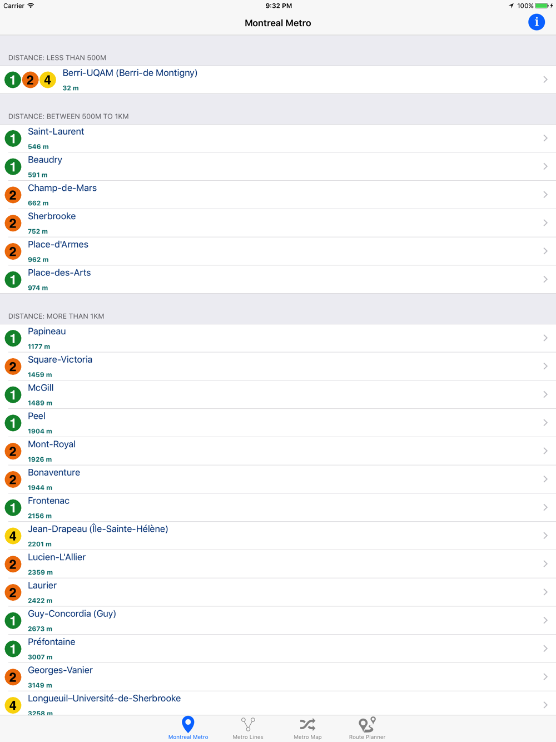Select the Square-Victoria station name

pyautogui.click(x=60, y=360)
